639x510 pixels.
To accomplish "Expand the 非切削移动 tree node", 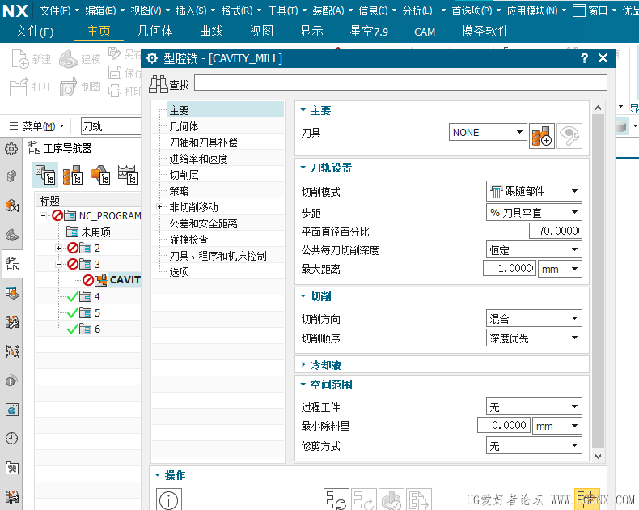I will 159,207.
